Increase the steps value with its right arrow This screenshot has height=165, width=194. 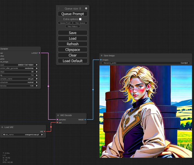point(37,72)
